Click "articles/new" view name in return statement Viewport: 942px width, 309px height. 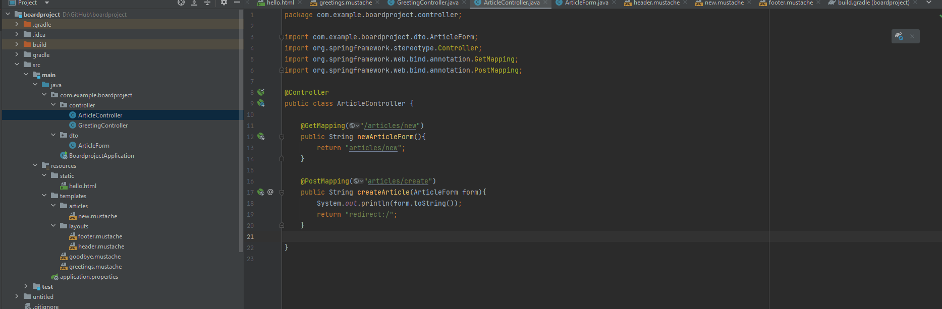373,148
